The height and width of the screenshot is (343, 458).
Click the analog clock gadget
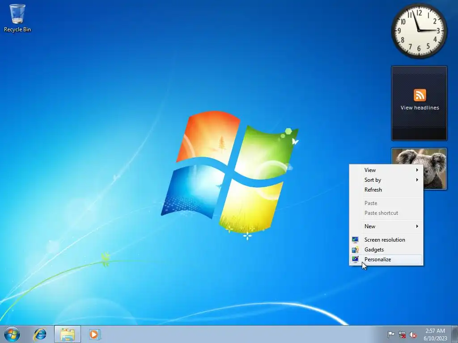[419, 30]
